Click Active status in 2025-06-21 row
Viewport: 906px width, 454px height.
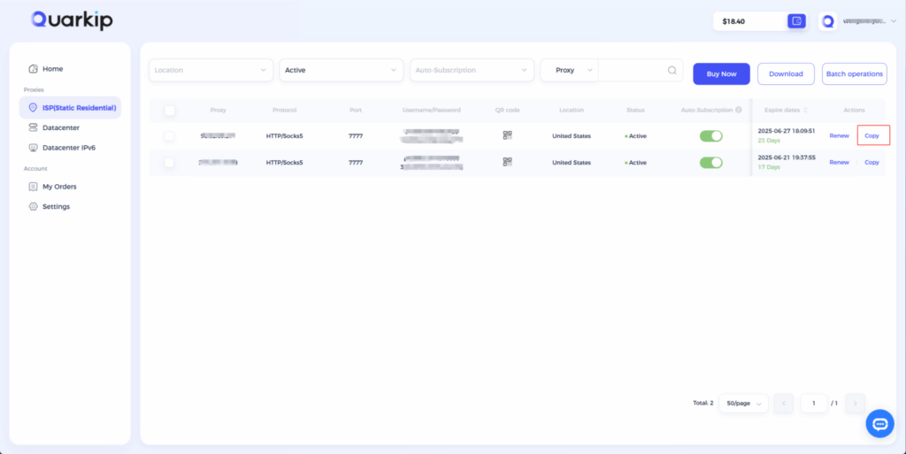(635, 163)
